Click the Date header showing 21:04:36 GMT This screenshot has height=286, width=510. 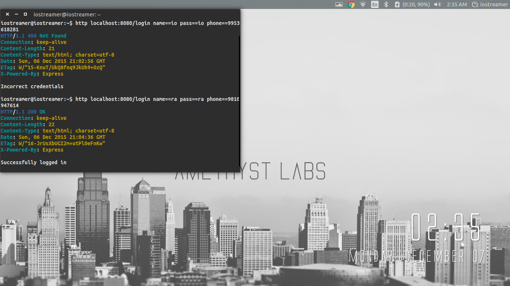[x=53, y=137]
